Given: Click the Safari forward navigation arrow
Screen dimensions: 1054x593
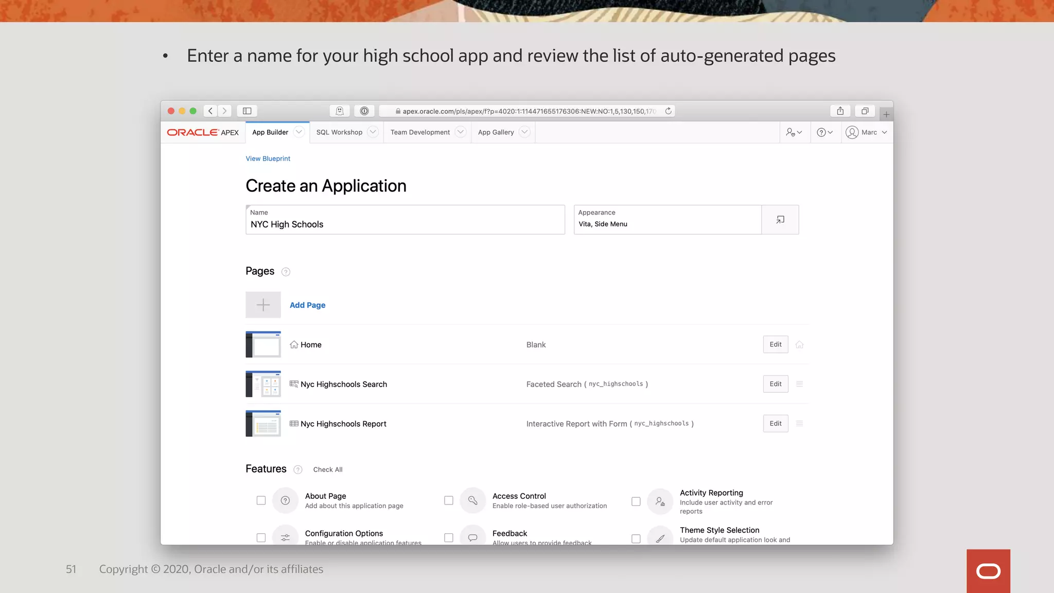Looking at the screenshot, I should pos(224,111).
